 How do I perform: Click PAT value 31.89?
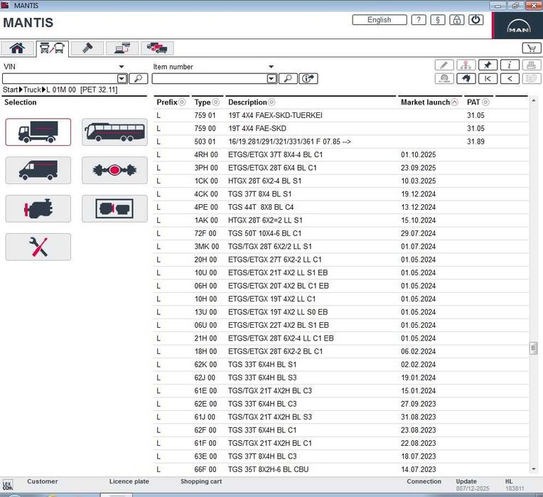tap(475, 141)
